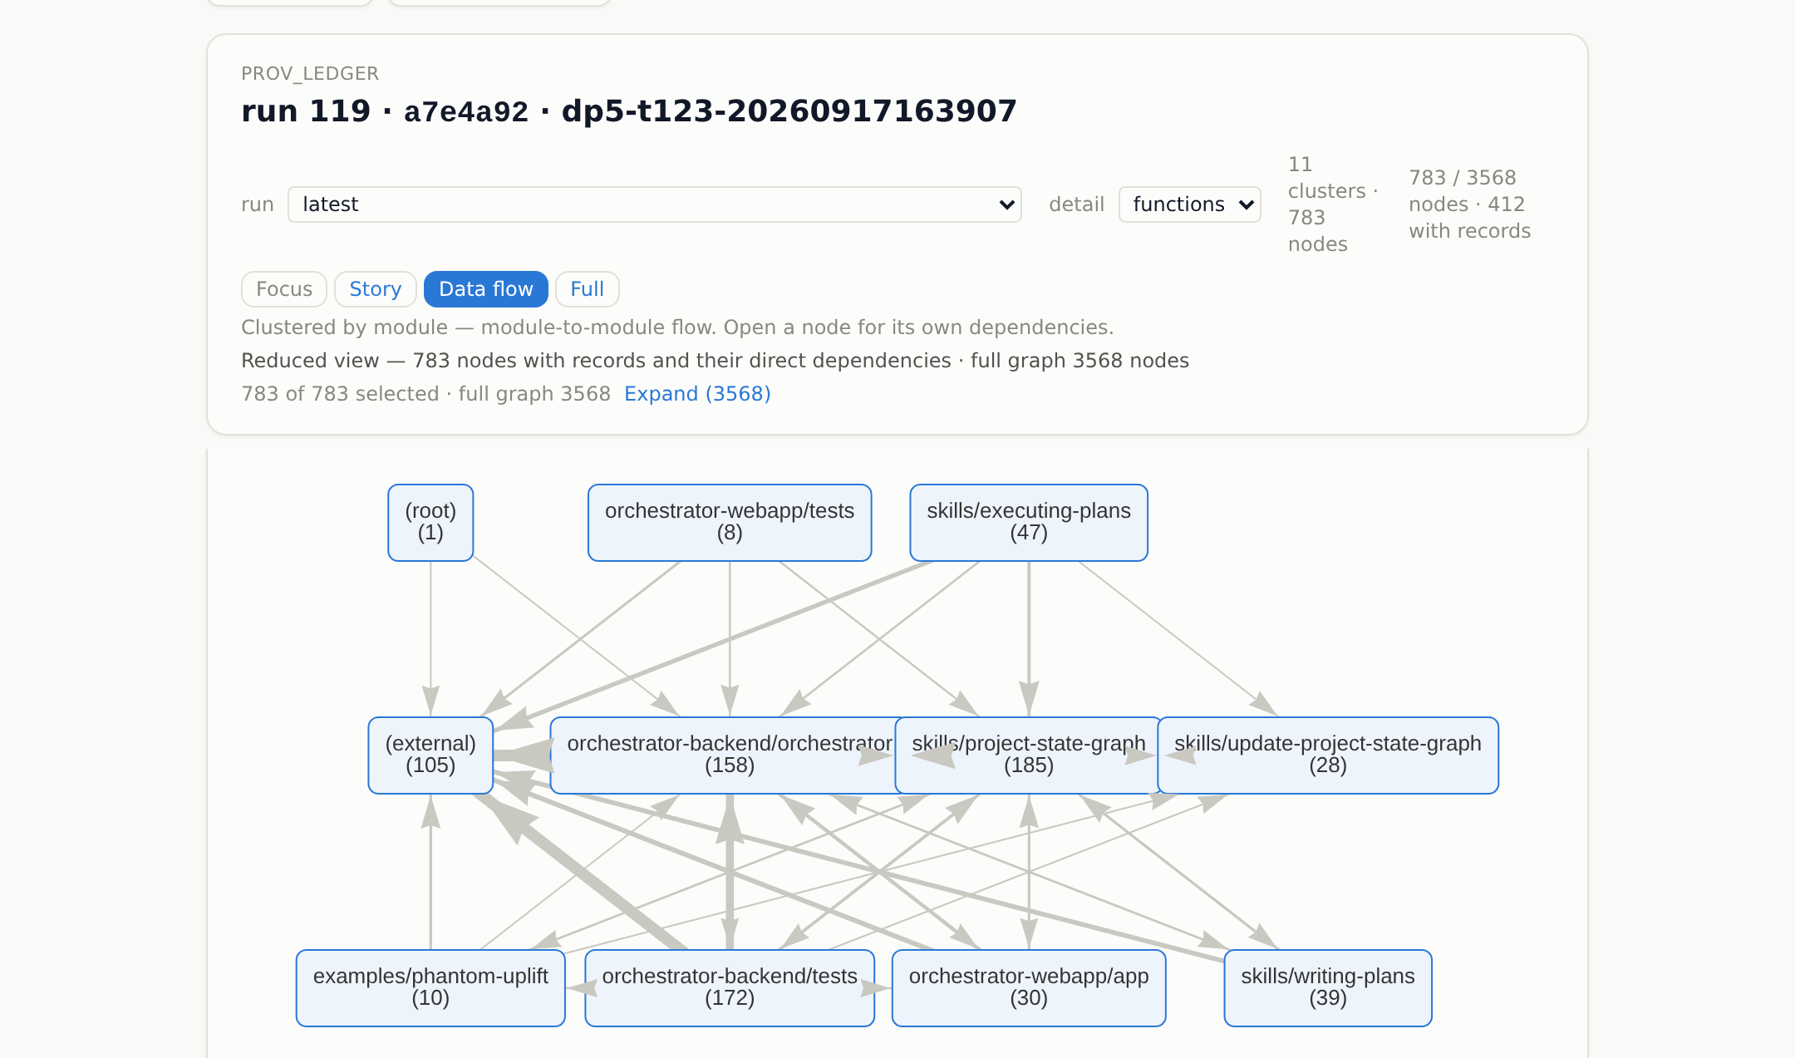Click the PROV_LEDGER label
The width and height of the screenshot is (1795, 1058).
click(310, 74)
